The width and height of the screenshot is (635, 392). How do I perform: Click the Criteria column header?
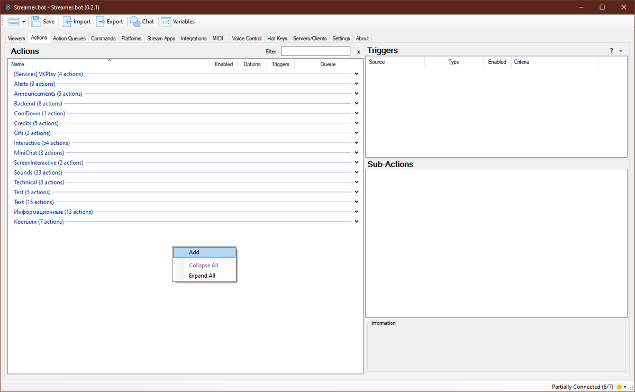point(555,62)
